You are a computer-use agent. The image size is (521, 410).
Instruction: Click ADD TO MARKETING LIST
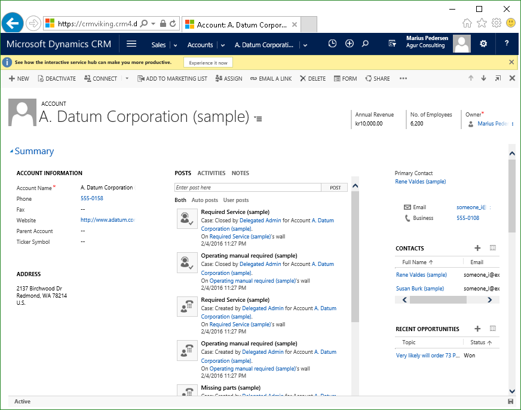[x=172, y=78]
